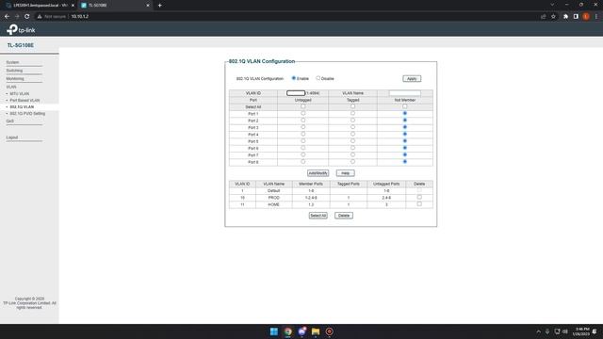Focus the VLAN ID input field
This screenshot has height=339, width=603.
pyautogui.click(x=296, y=93)
